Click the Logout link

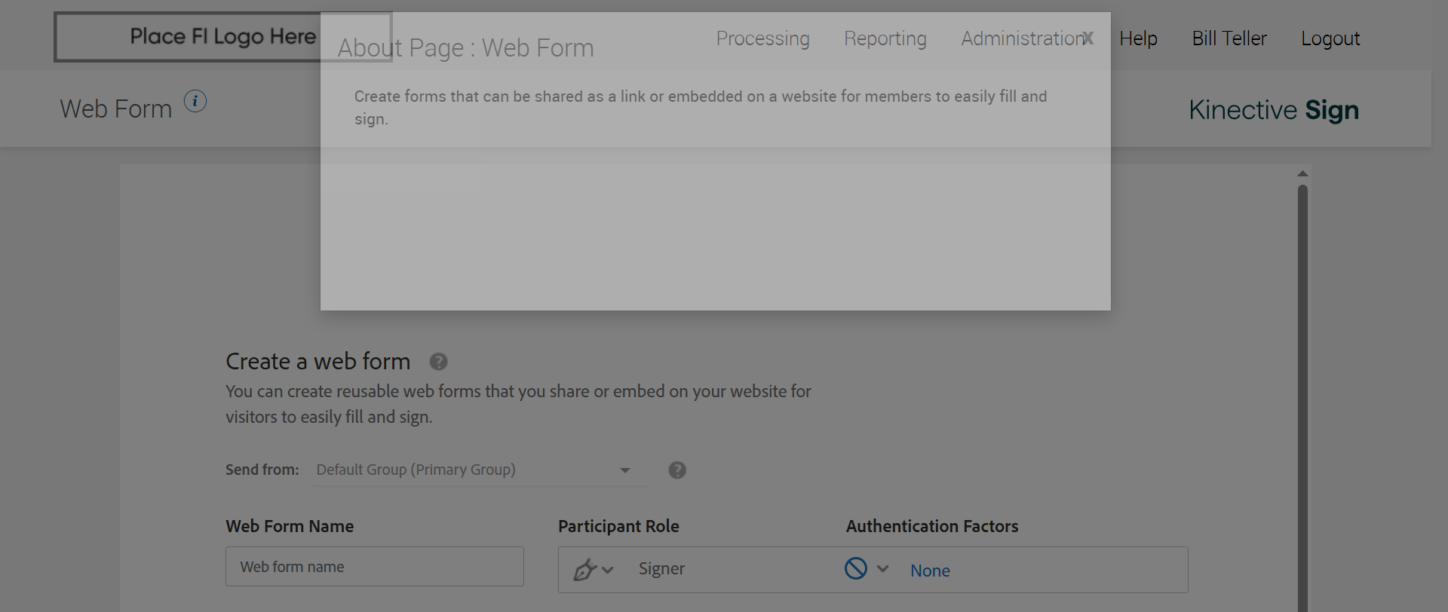point(1330,38)
